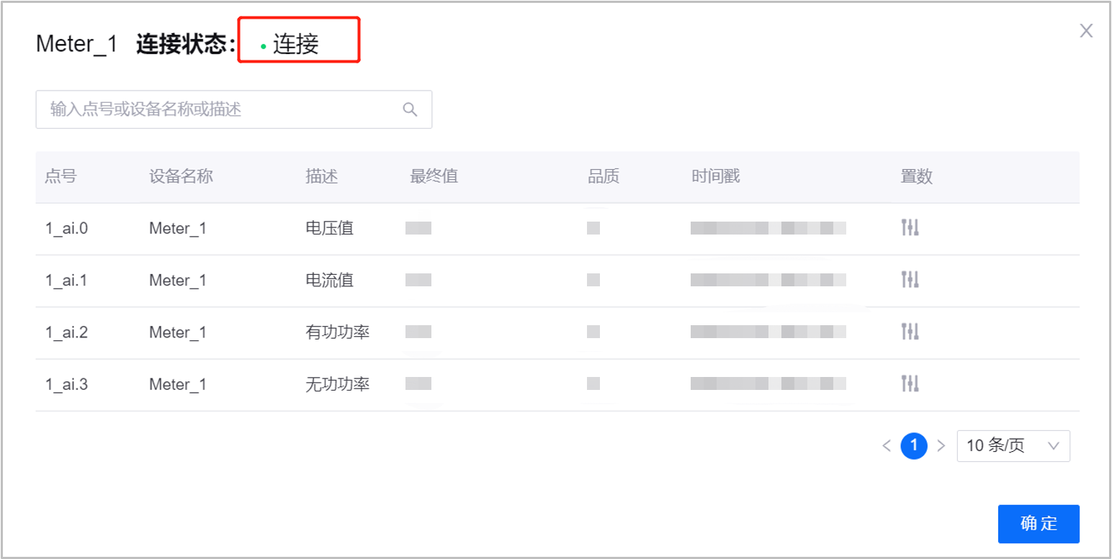This screenshot has width=1112, height=559.
Task: Open set-value control for 1_ai.2 row
Action: [910, 332]
